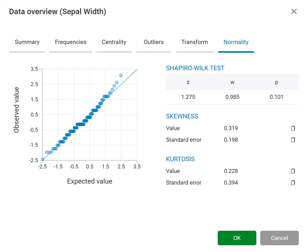Click the KURTOSIS heading
308x252 pixels.
180,159
